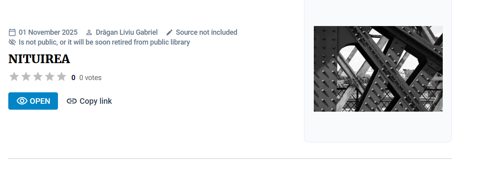Click the person icon beside the author name
The width and height of the screenshot is (479, 172).
tap(89, 32)
